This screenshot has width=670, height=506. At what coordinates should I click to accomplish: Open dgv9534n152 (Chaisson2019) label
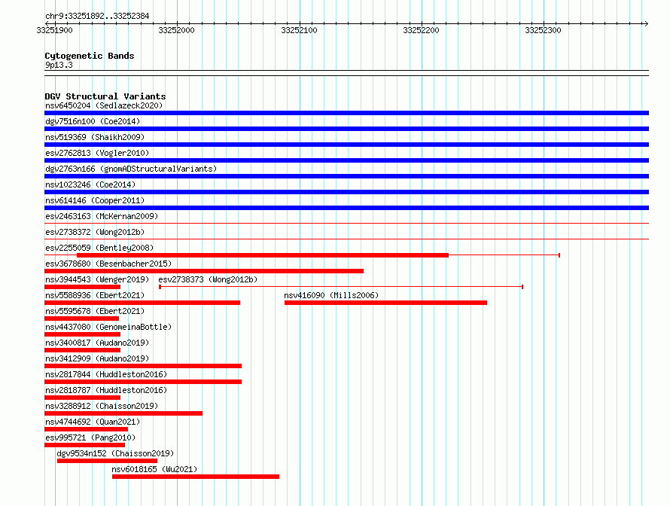coord(115,453)
